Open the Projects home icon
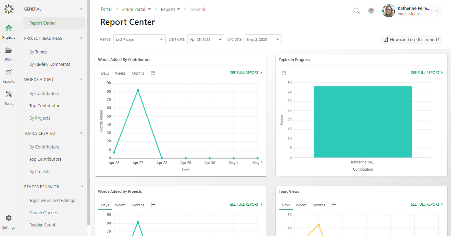The width and height of the screenshot is (451, 236). [9, 28]
